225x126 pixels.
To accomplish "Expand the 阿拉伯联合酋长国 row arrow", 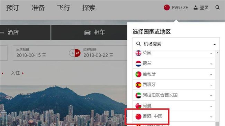I will pos(211,96).
